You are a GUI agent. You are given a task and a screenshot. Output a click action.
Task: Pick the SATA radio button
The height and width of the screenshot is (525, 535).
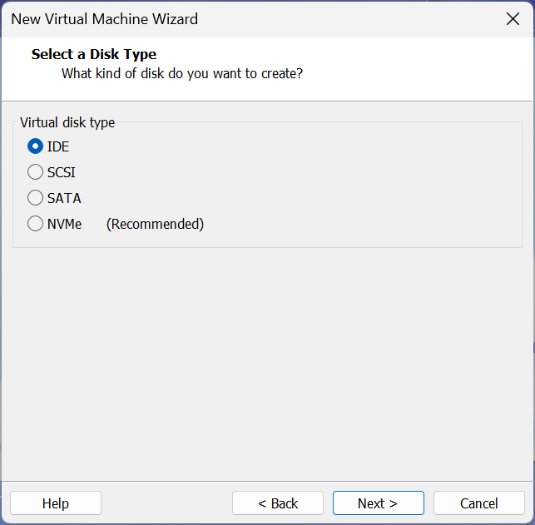[35, 198]
